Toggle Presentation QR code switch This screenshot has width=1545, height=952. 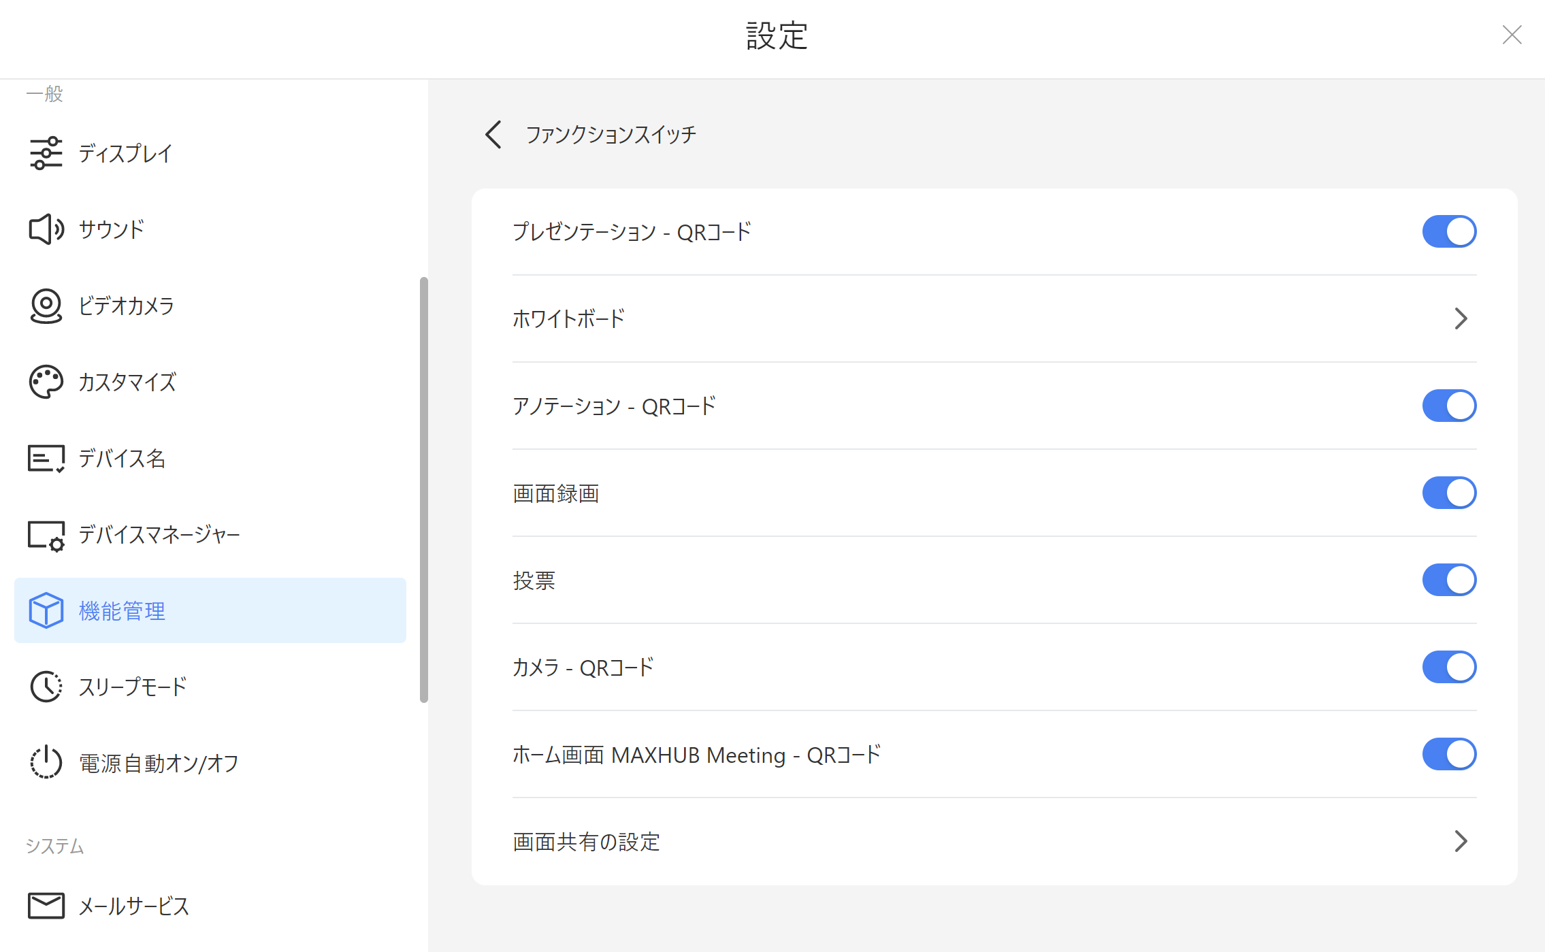coord(1449,231)
